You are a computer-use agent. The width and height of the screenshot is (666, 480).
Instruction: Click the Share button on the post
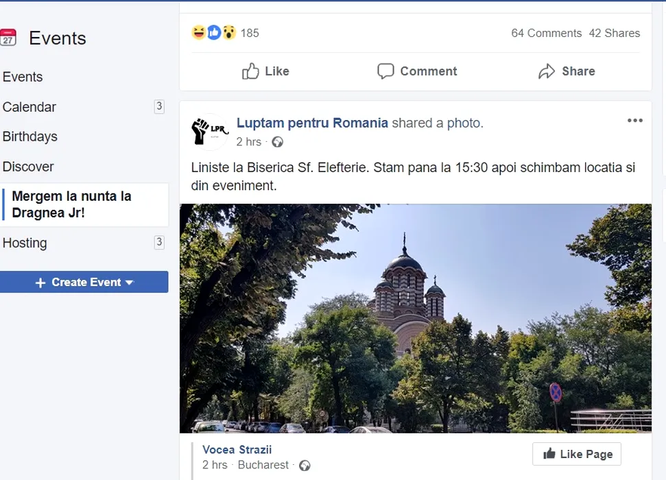tap(567, 71)
